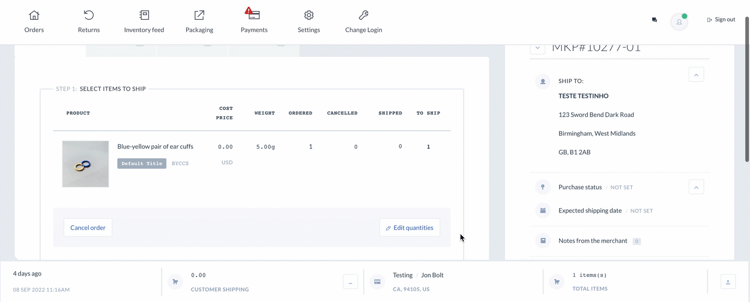
Task: Click the Expected shipping date calendar icon
Action: coord(543,211)
